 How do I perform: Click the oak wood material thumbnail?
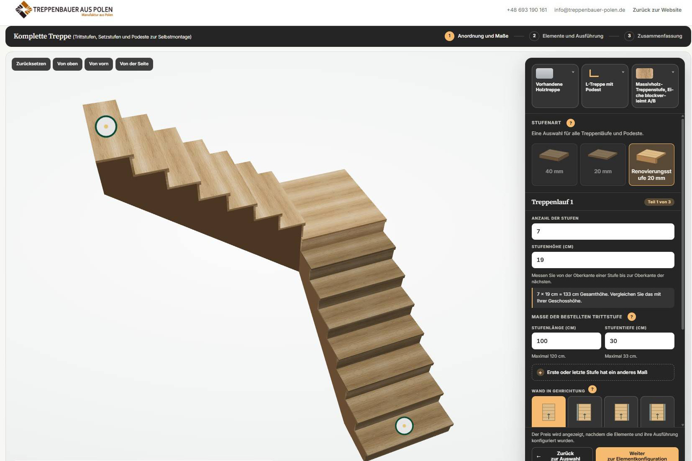click(644, 73)
